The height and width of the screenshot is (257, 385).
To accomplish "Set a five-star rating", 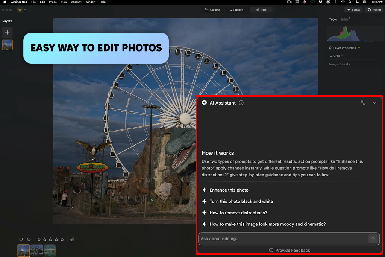I will [62, 239].
